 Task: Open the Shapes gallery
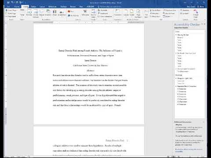(x=42, y=13)
